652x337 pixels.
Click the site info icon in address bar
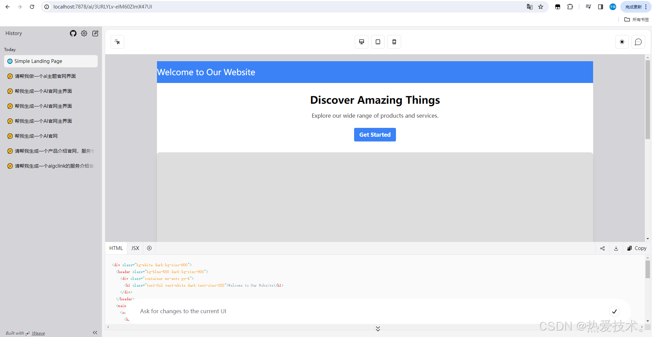click(47, 7)
